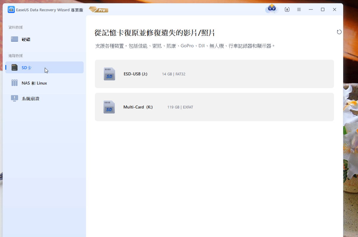
Task: Select SD卡 in the sidebar
Action: (x=44, y=67)
